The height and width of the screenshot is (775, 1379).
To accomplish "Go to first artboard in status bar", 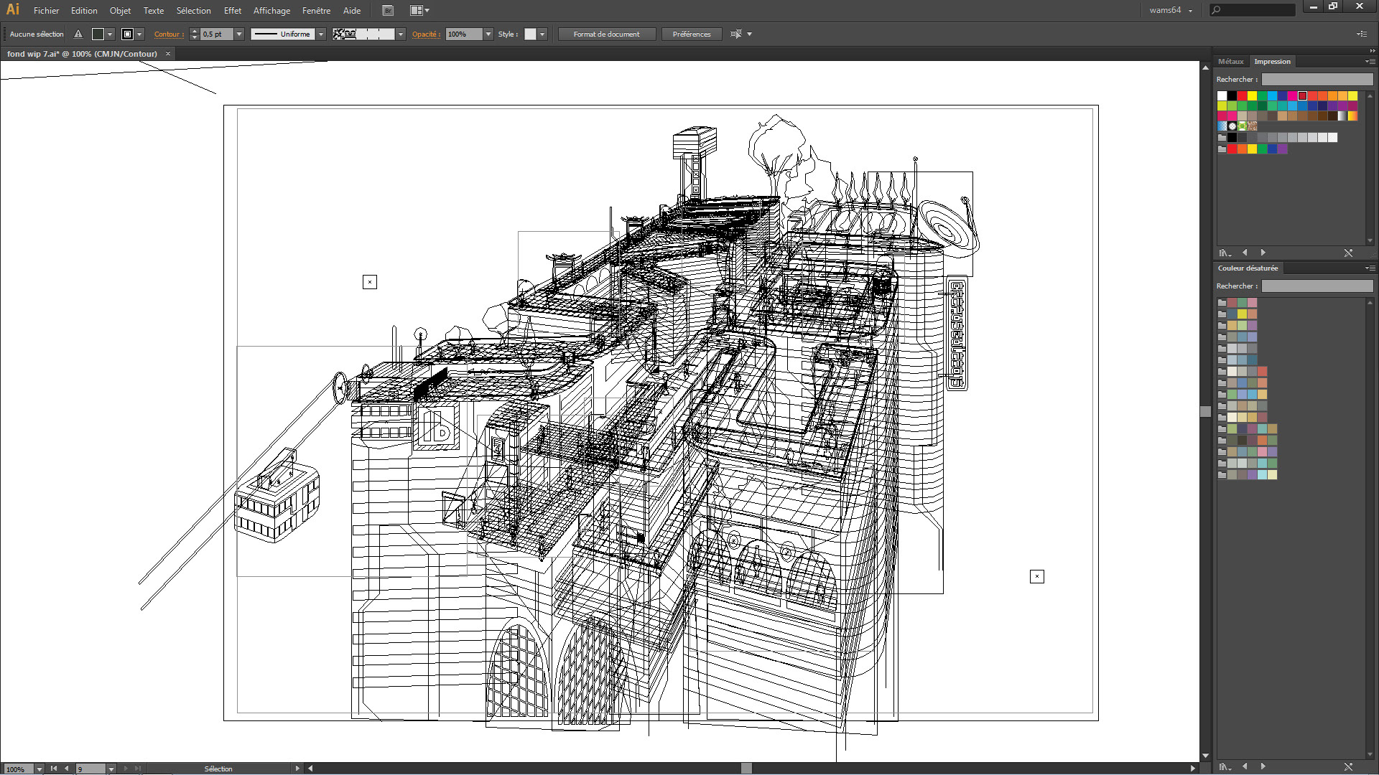I will (54, 769).
